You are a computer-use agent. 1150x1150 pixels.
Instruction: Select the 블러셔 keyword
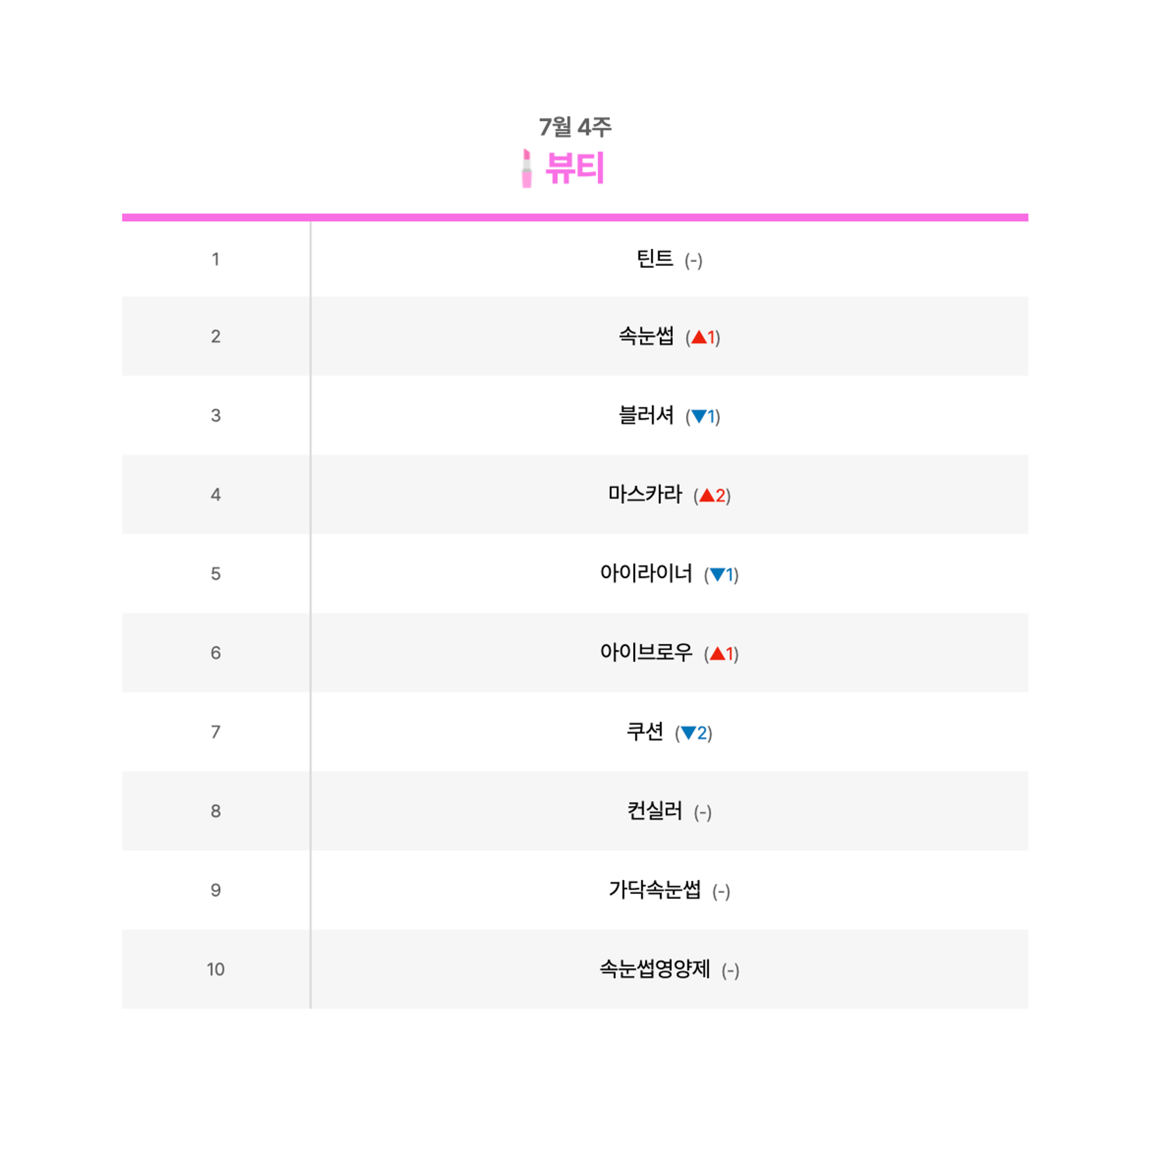(646, 415)
